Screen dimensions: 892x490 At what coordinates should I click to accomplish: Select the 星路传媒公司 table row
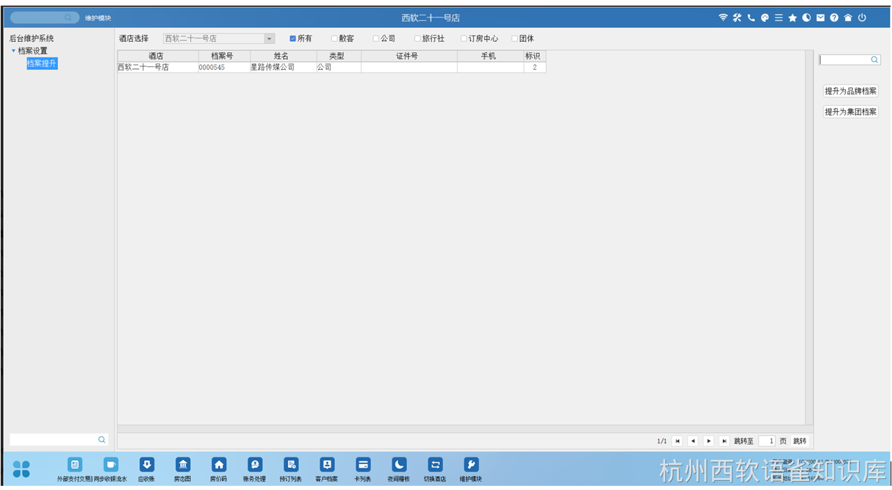273,68
